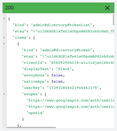This screenshot has width=117, height=131.
Task: Select the nested token etag value string
Action: pos(77,56)
